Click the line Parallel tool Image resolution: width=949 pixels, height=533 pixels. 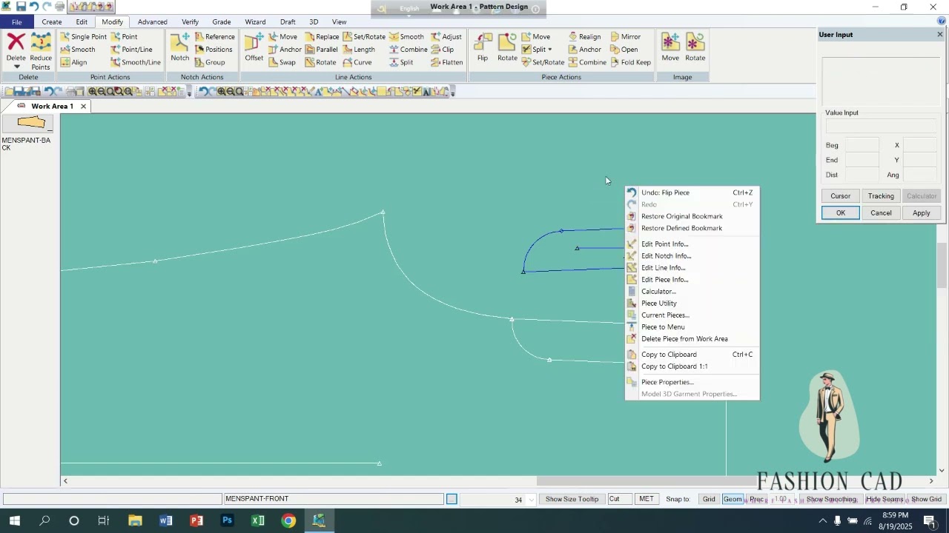(321, 50)
